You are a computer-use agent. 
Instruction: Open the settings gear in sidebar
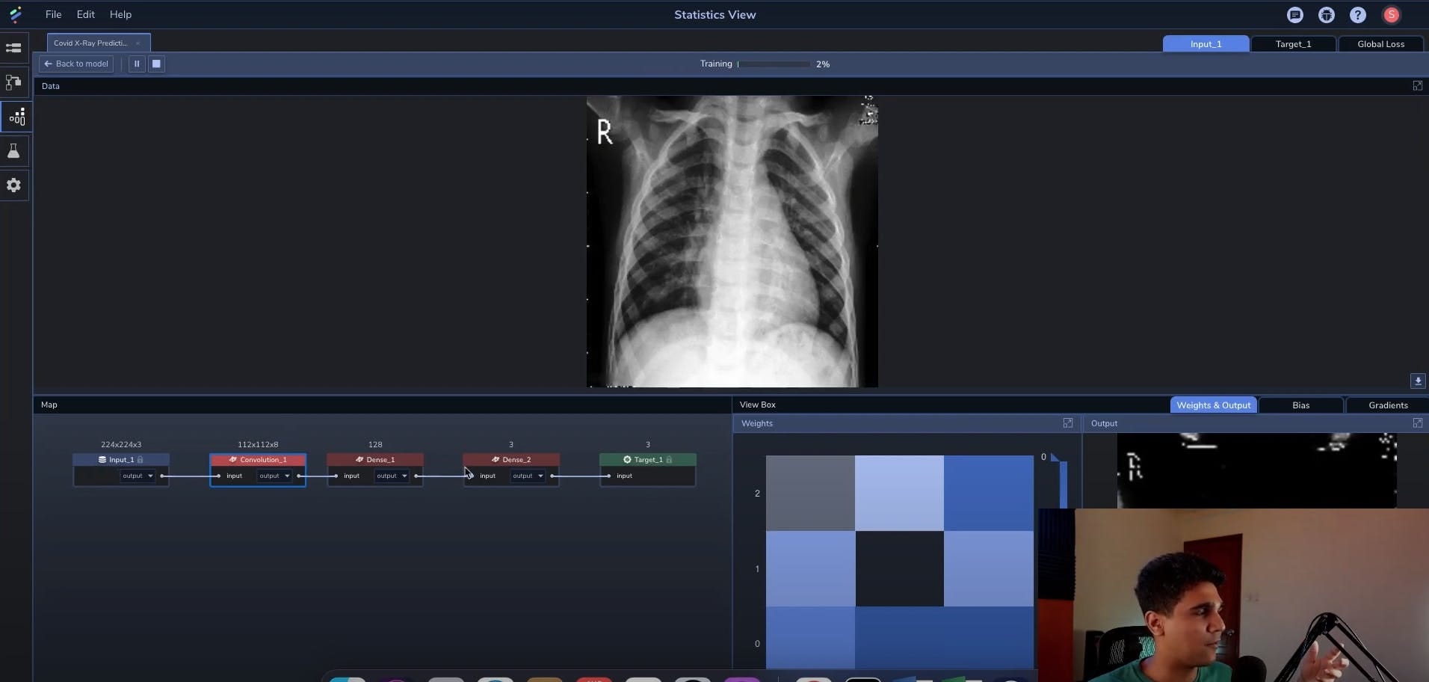13,185
